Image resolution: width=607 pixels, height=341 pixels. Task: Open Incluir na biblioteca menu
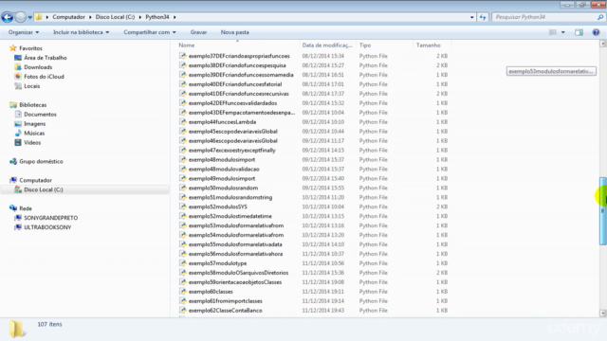81,32
